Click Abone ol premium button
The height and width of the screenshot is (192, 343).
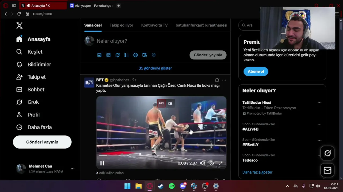[256, 71]
